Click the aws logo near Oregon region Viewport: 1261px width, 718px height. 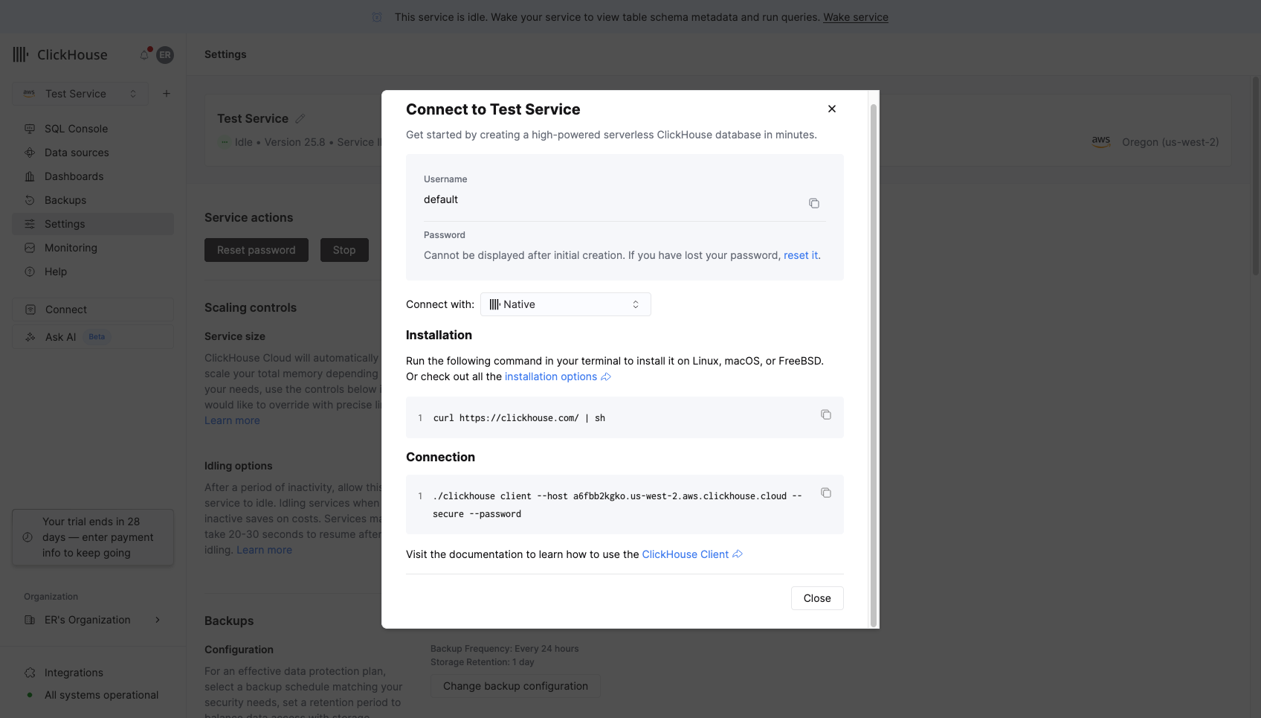[1101, 141]
